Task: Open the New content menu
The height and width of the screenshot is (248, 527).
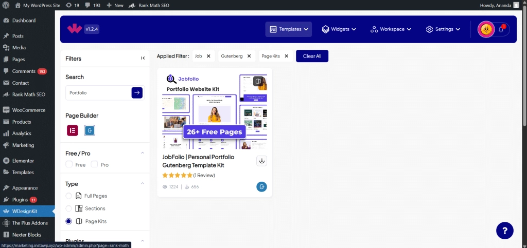Action: (115, 5)
